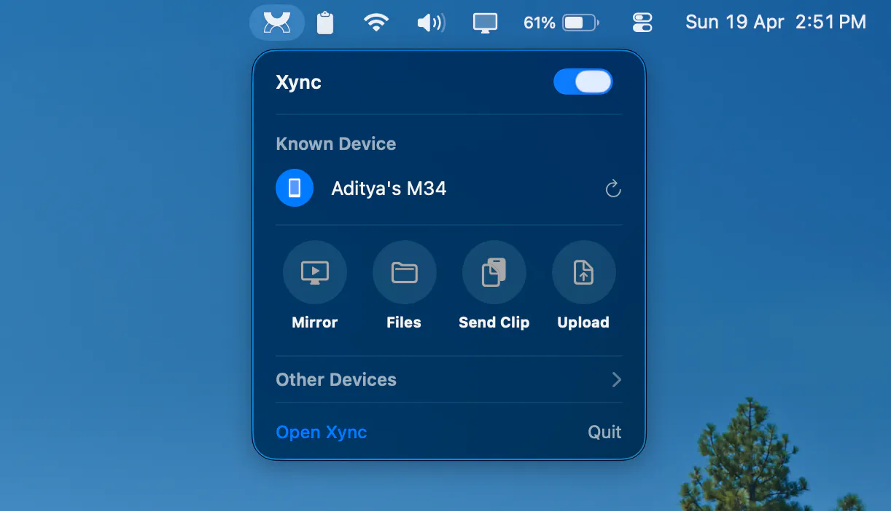Open the clipboard menu bar icon
The height and width of the screenshot is (511, 891).
325,23
